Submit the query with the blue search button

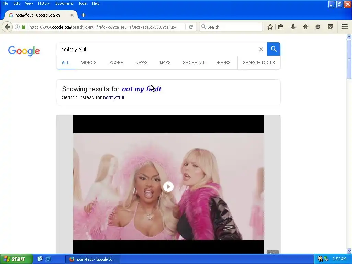coord(274,49)
